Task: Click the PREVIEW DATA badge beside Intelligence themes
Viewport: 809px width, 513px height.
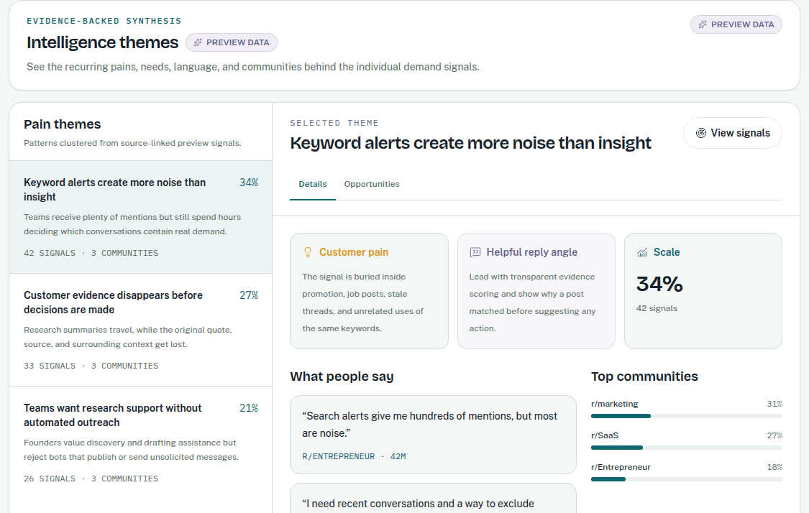Action: point(232,42)
